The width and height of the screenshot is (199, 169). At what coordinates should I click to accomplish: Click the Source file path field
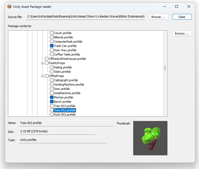click(86, 17)
